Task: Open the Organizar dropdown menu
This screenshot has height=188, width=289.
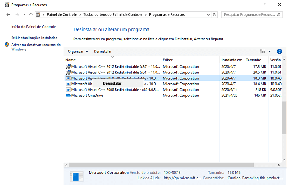Action: tap(78, 52)
